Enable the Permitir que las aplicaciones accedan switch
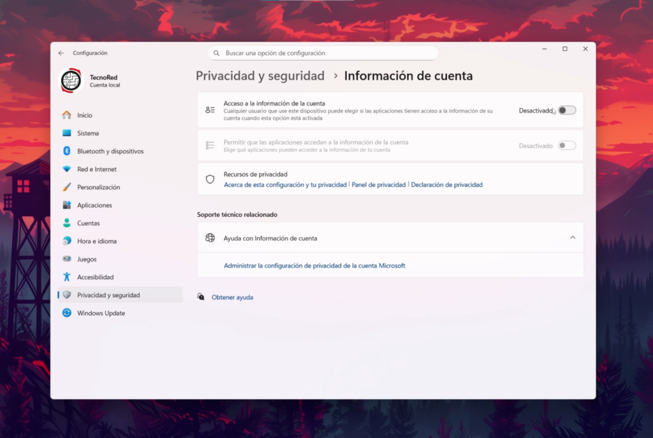 [x=565, y=145]
